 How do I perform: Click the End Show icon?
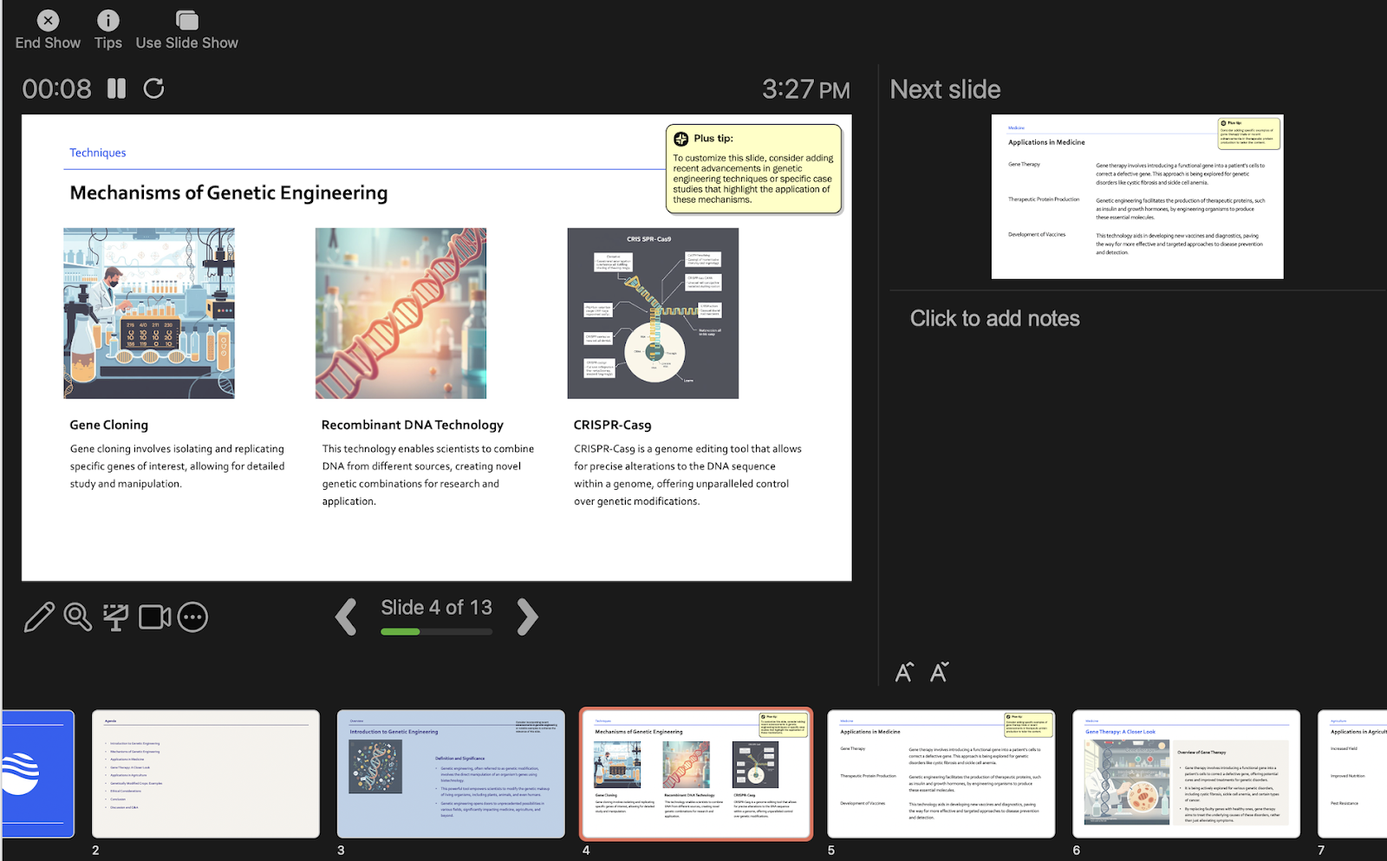(48, 21)
